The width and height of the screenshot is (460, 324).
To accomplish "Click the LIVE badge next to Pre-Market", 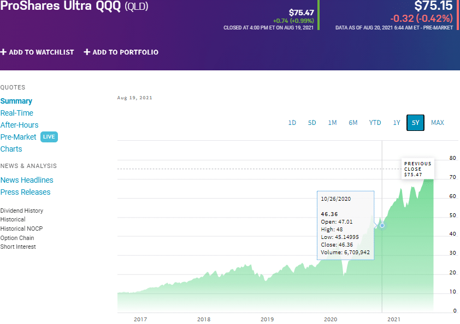I will tap(49, 137).
